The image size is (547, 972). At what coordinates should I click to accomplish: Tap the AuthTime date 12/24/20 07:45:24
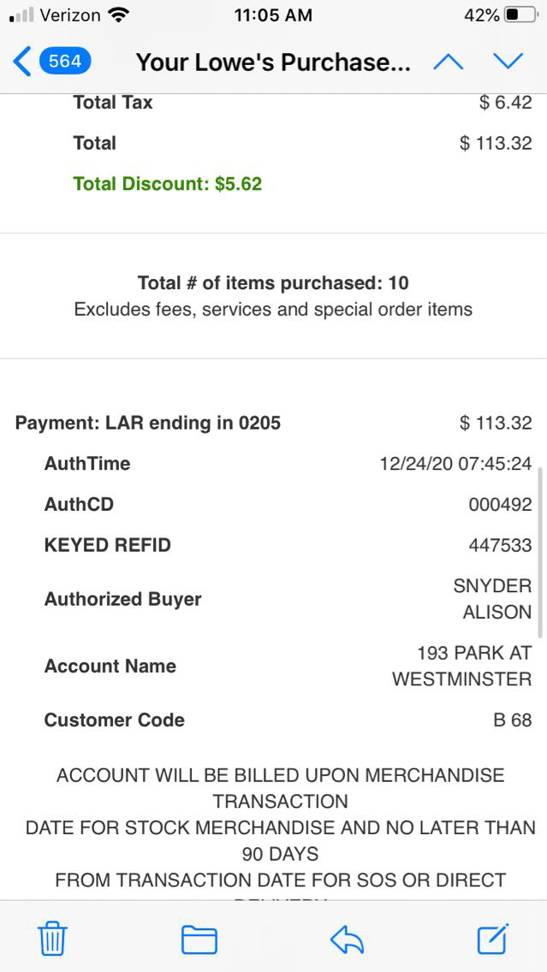pyautogui.click(x=455, y=464)
